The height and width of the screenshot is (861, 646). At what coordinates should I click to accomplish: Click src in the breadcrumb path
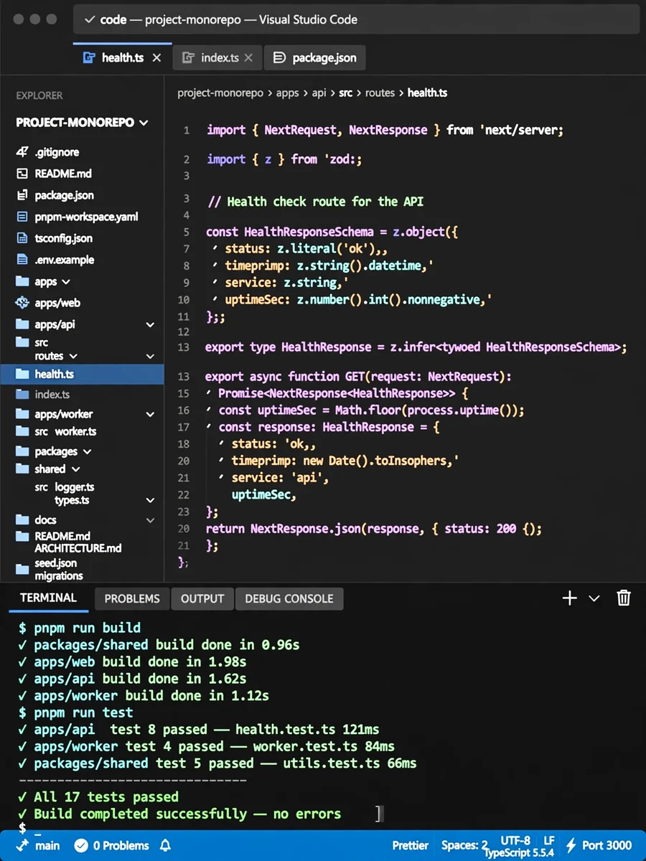coord(345,93)
